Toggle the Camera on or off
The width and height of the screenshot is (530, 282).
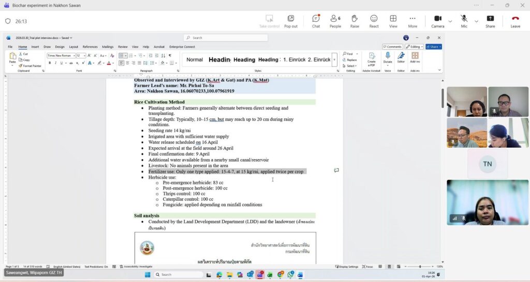point(437,21)
